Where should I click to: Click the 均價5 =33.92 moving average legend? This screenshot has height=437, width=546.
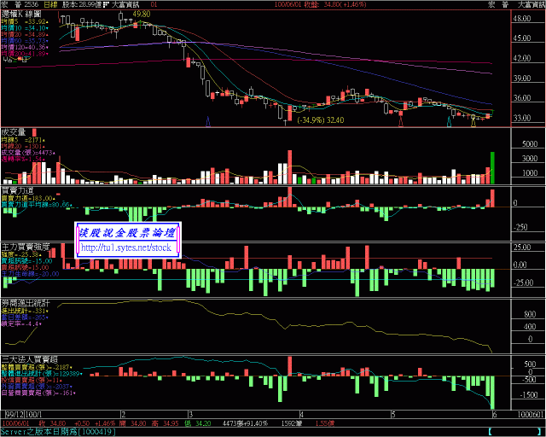tap(25, 21)
